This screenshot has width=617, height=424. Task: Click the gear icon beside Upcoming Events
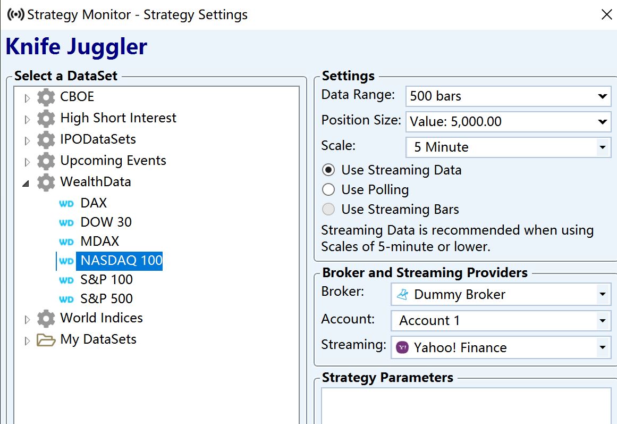point(46,161)
